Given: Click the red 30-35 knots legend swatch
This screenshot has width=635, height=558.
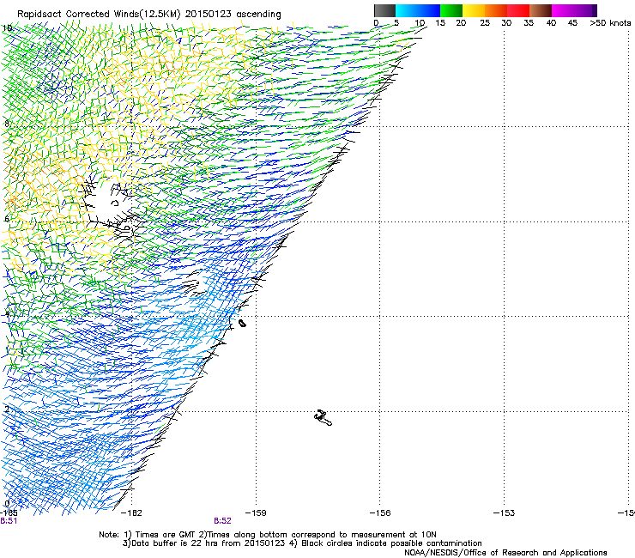Looking at the screenshot, I should point(518,10).
